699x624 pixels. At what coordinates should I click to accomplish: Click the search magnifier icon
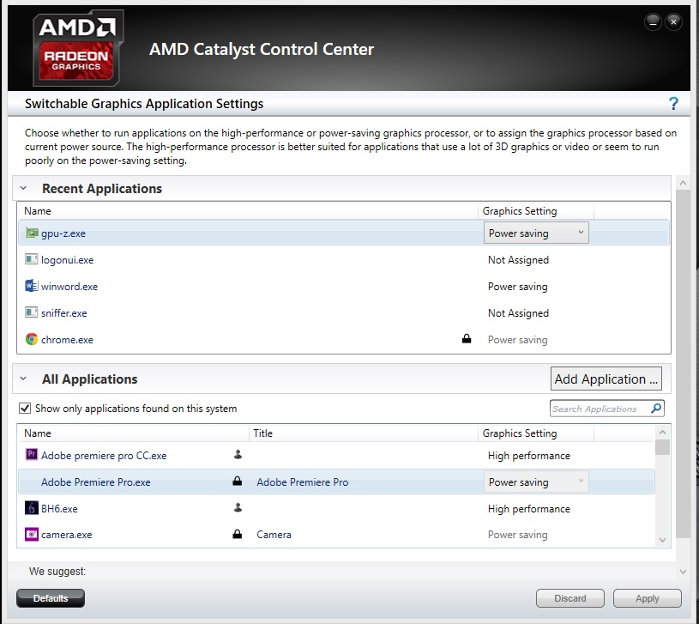(656, 408)
